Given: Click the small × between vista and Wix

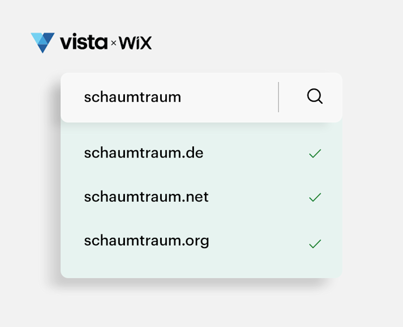Looking at the screenshot, I should 113,44.
